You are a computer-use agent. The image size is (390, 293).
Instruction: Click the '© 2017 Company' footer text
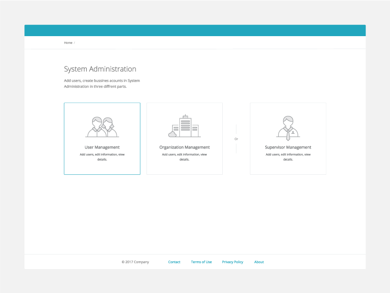[135, 262]
